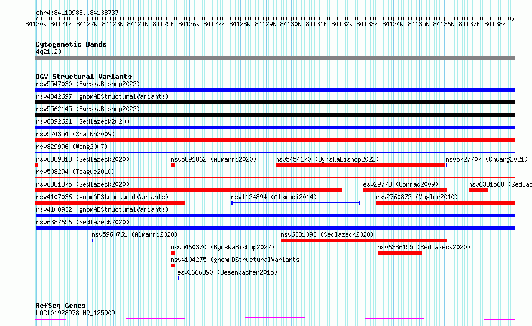Image resolution: width=532 pixels, height=326 pixels.
Task: Click the esv2760872 (Vogler2010) label
Action: [417, 197]
